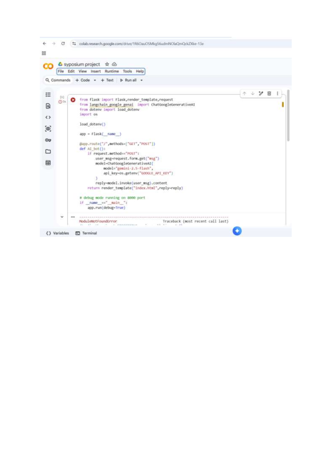Click the colab.research.google.com address bar

141,44
